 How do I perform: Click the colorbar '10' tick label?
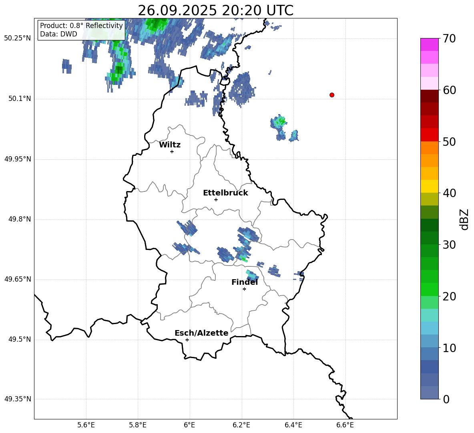[450, 348]
